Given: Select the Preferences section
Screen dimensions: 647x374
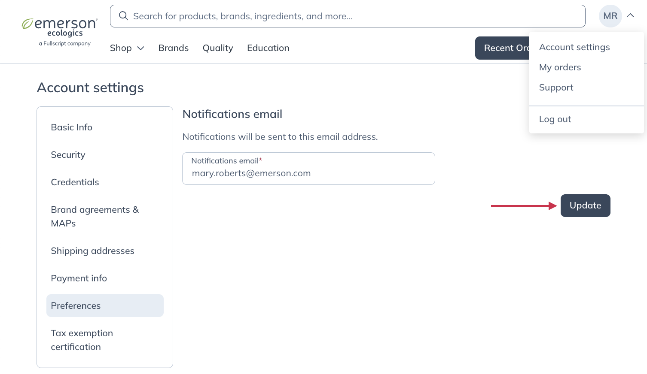Looking at the screenshot, I should tap(76, 305).
